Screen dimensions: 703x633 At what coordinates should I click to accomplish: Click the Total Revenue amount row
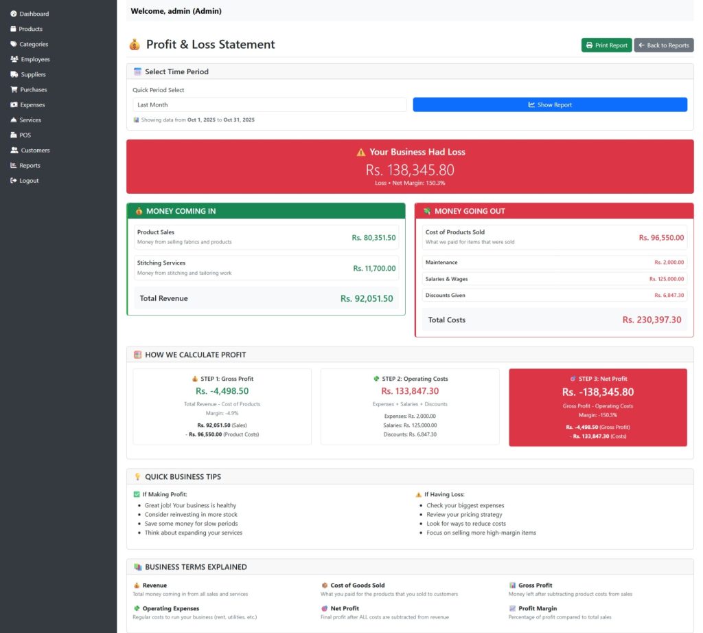click(266, 298)
